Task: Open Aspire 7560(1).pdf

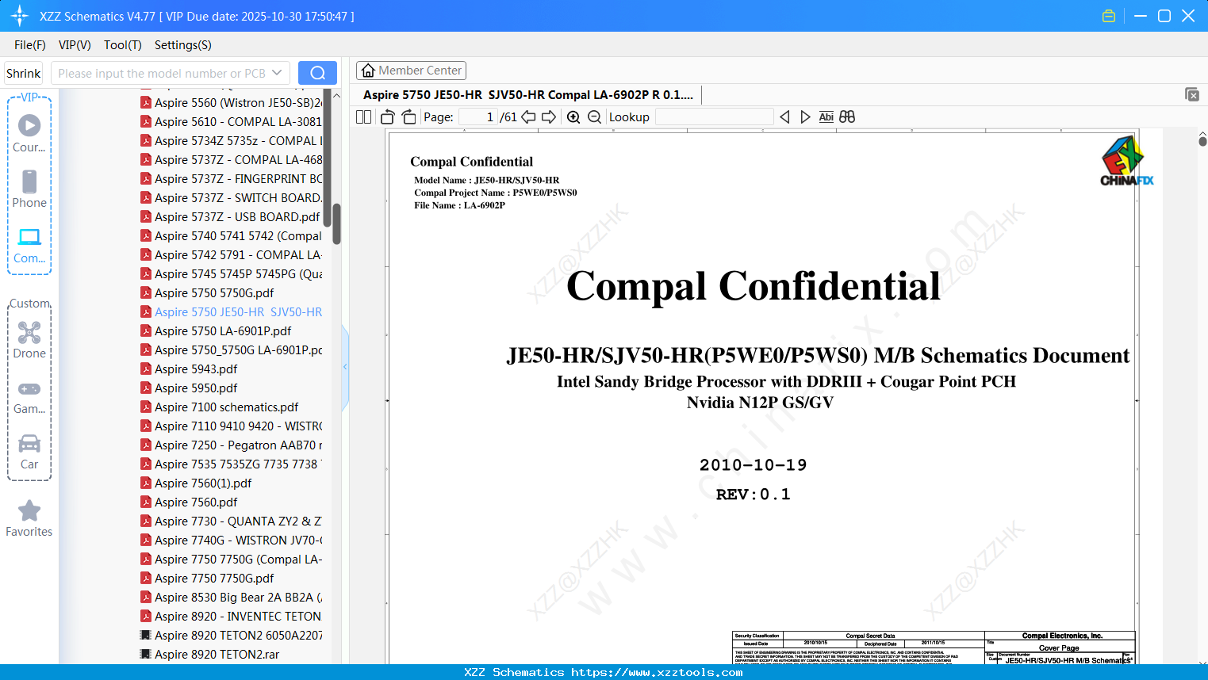Action: [196, 483]
